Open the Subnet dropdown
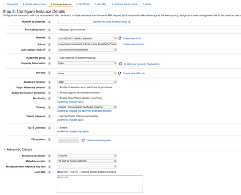This screenshot has height=195, width=241. 87,44
